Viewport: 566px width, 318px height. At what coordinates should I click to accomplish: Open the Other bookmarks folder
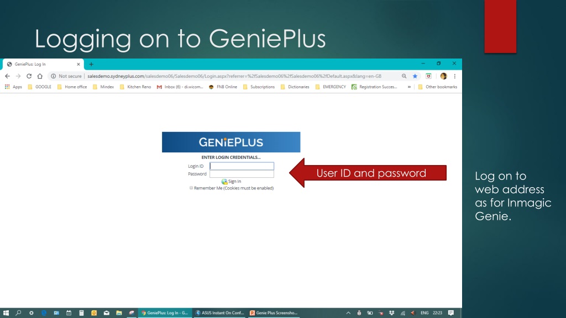tap(438, 87)
